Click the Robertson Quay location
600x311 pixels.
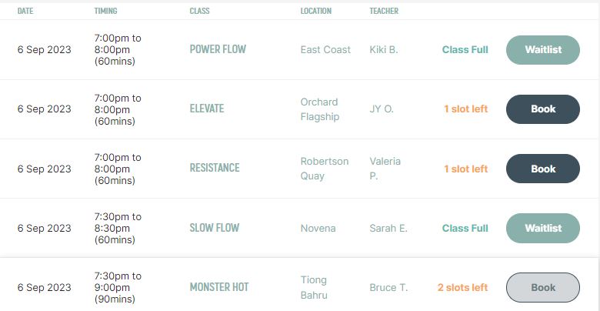coord(324,169)
